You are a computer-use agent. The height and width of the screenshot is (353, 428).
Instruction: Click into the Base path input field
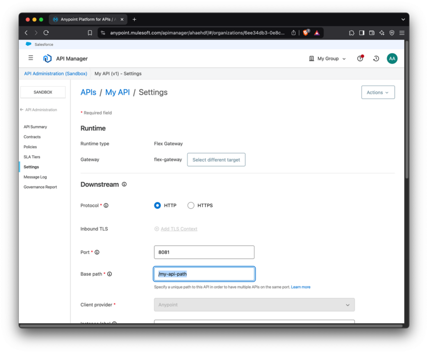(204, 274)
